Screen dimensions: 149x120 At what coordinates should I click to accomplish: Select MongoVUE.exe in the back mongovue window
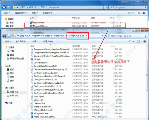point(40,26)
